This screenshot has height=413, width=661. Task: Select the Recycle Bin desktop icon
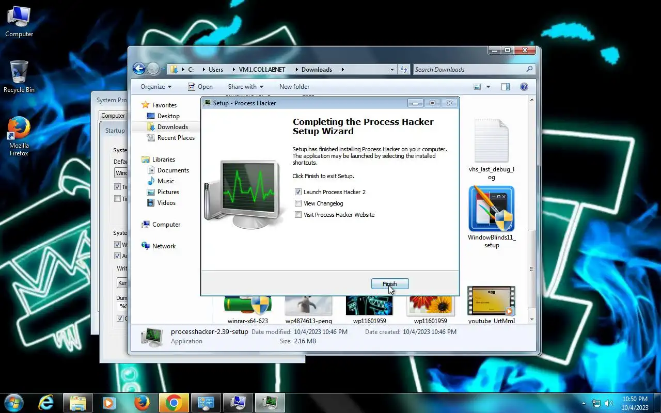click(19, 76)
